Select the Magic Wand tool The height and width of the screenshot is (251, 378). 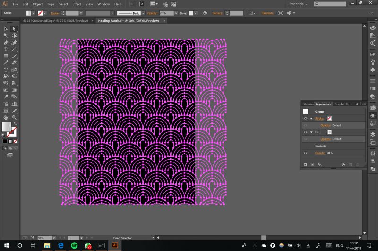tap(6, 36)
